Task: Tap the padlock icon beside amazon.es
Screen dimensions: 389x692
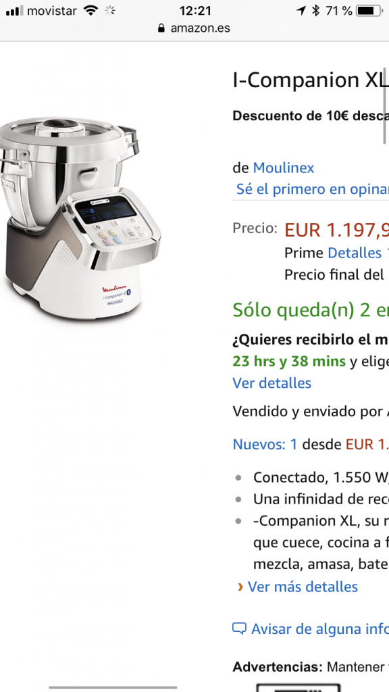Action: point(162,28)
